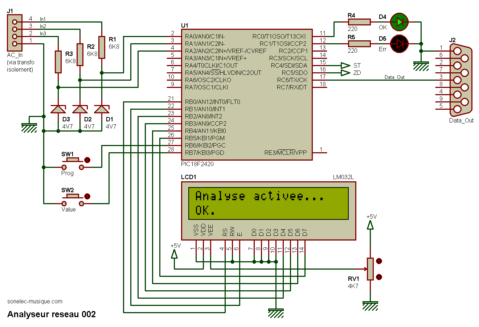Toggle the SW1 Prog latch red dot
Image resolution: width=479 pixels, height=327 pixels.
tap(87, 160)
